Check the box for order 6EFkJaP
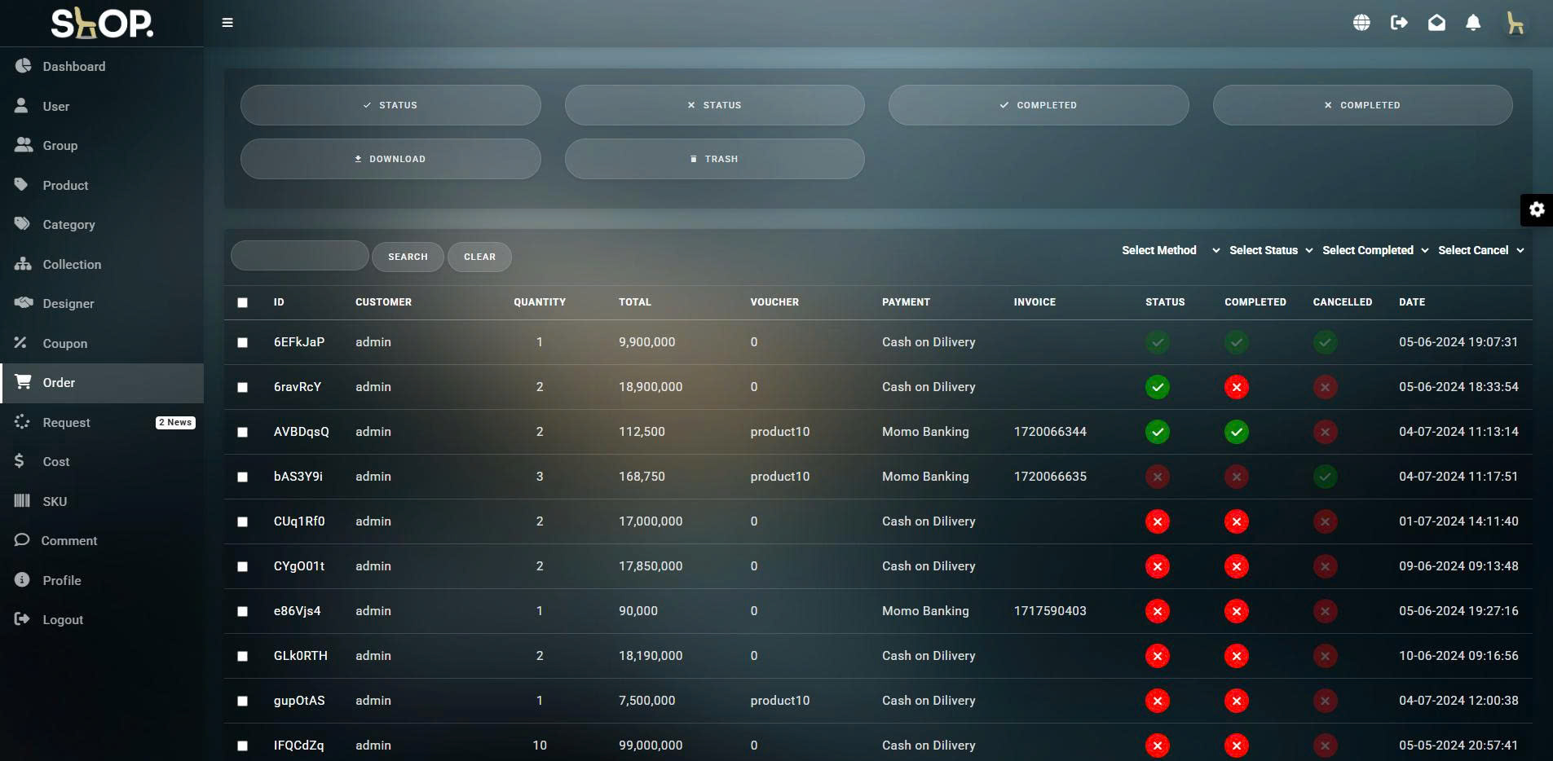Viewport: 1553px width, 761px height. point(242,342)
